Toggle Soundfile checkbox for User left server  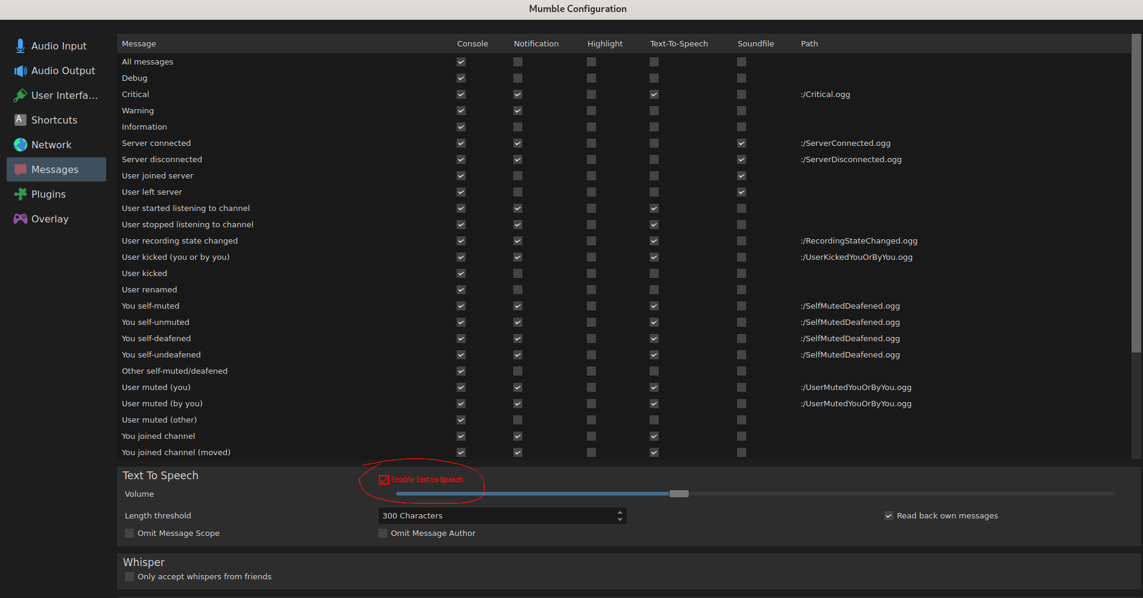(741, 192)
